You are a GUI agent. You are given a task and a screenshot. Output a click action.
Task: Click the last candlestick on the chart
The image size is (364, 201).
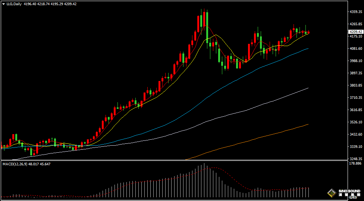click(x=308, y=33)
